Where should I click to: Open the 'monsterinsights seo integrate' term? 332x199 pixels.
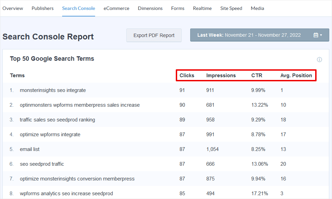click(53, 90)
